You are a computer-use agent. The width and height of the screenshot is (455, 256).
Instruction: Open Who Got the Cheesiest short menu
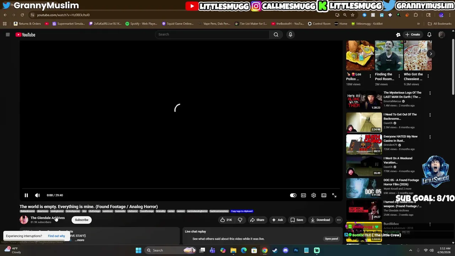(428, 76)
